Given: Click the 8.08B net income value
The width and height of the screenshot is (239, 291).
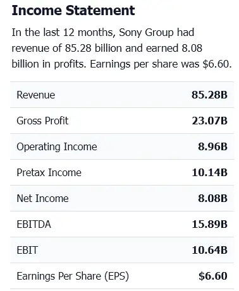Looking at the screenshot, I should tap(212, 198).
